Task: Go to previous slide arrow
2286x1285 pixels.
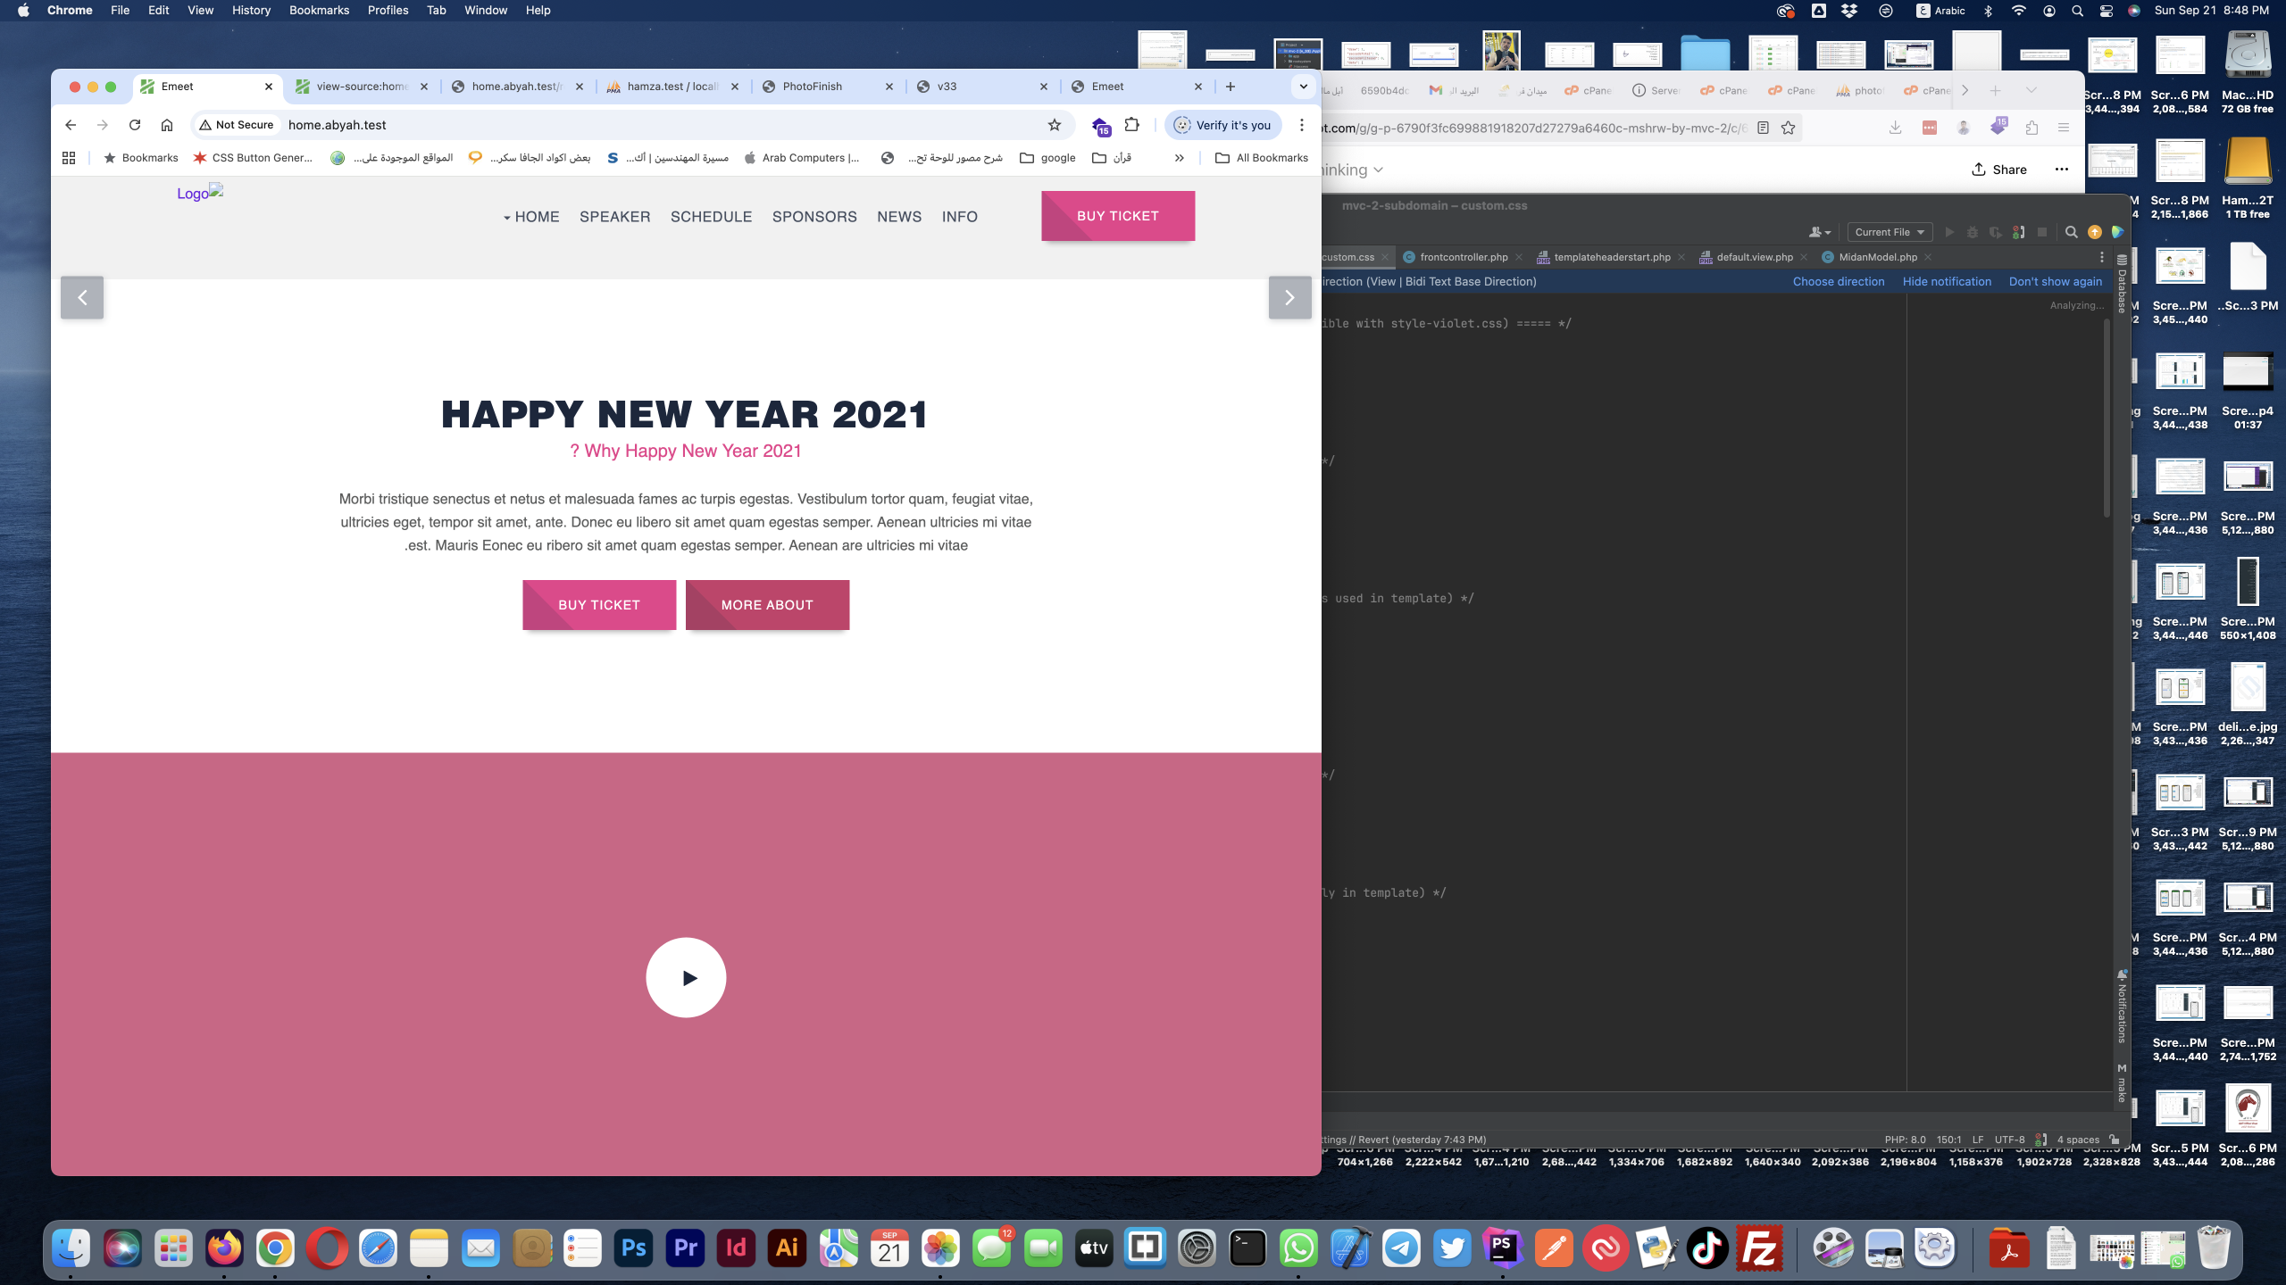Action: [x=82, y=297]
